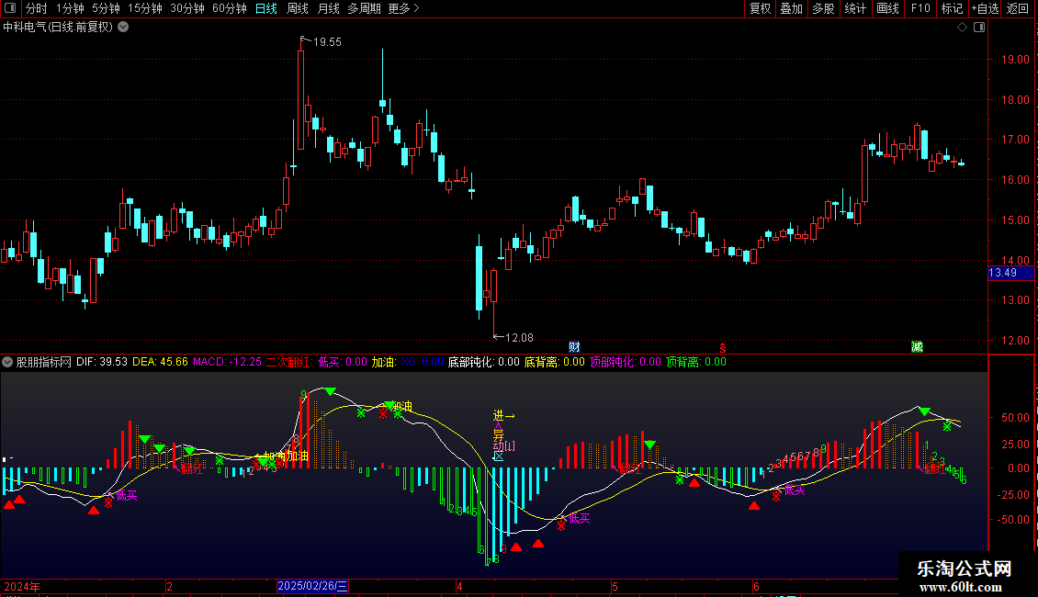Click the 底背离: 0.00 label
This screenshot has width=1038, height=597.
(x=555, y=362)
